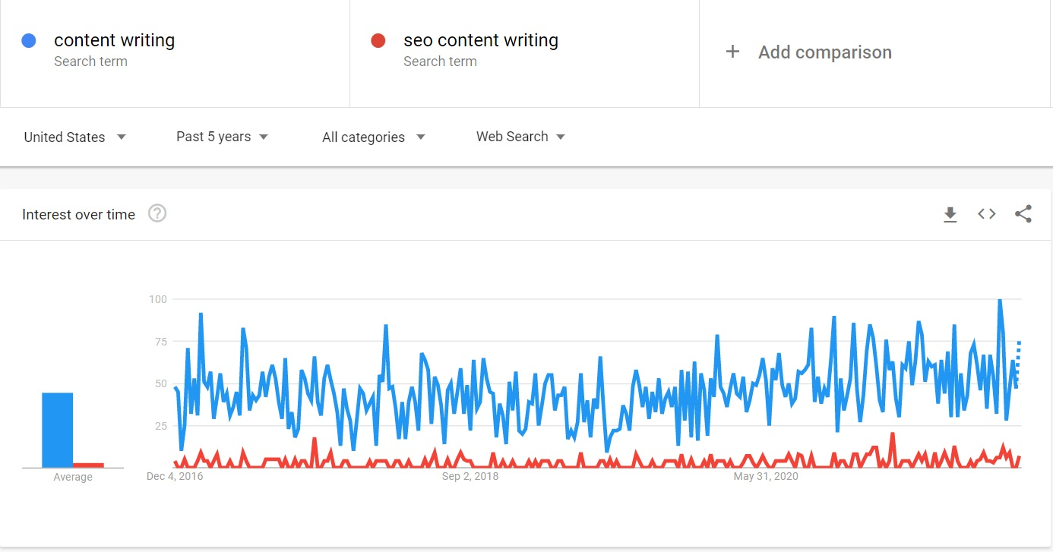The image size is (1053, 552).
Task: Open the embed code icon
Action: [x=986, y=214]
